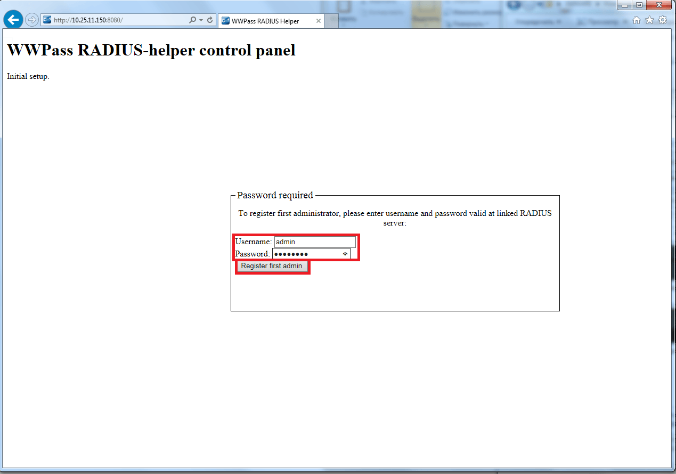Screen dimensions: 676x474
Task: Open the Tools gear menu
Action: (x=663, y=20)
